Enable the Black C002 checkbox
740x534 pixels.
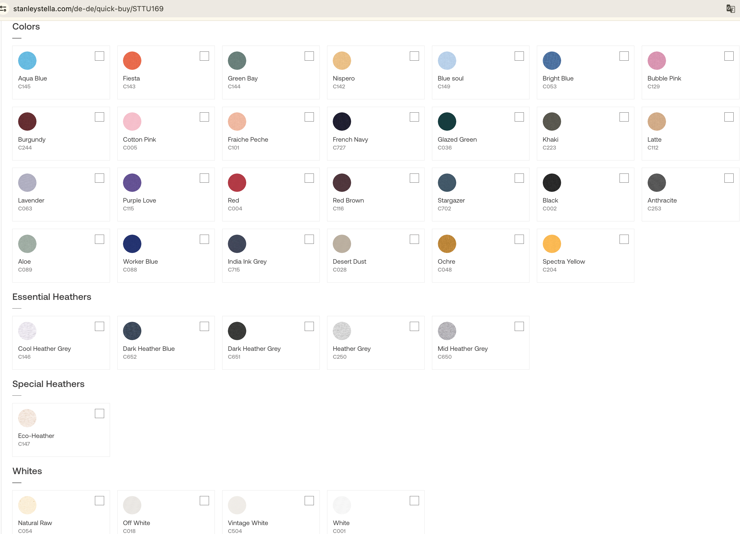(x=624, y=178)
